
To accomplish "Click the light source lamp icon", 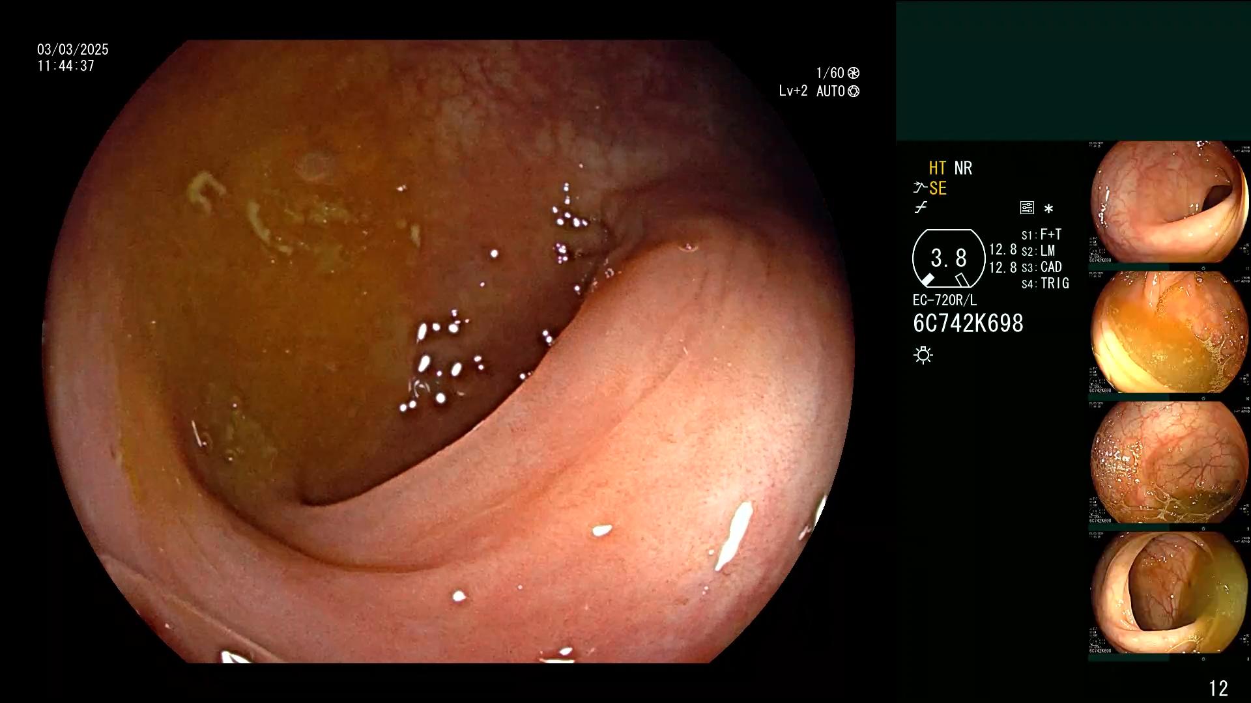I will pyautogui.click(x=923, y=355).
